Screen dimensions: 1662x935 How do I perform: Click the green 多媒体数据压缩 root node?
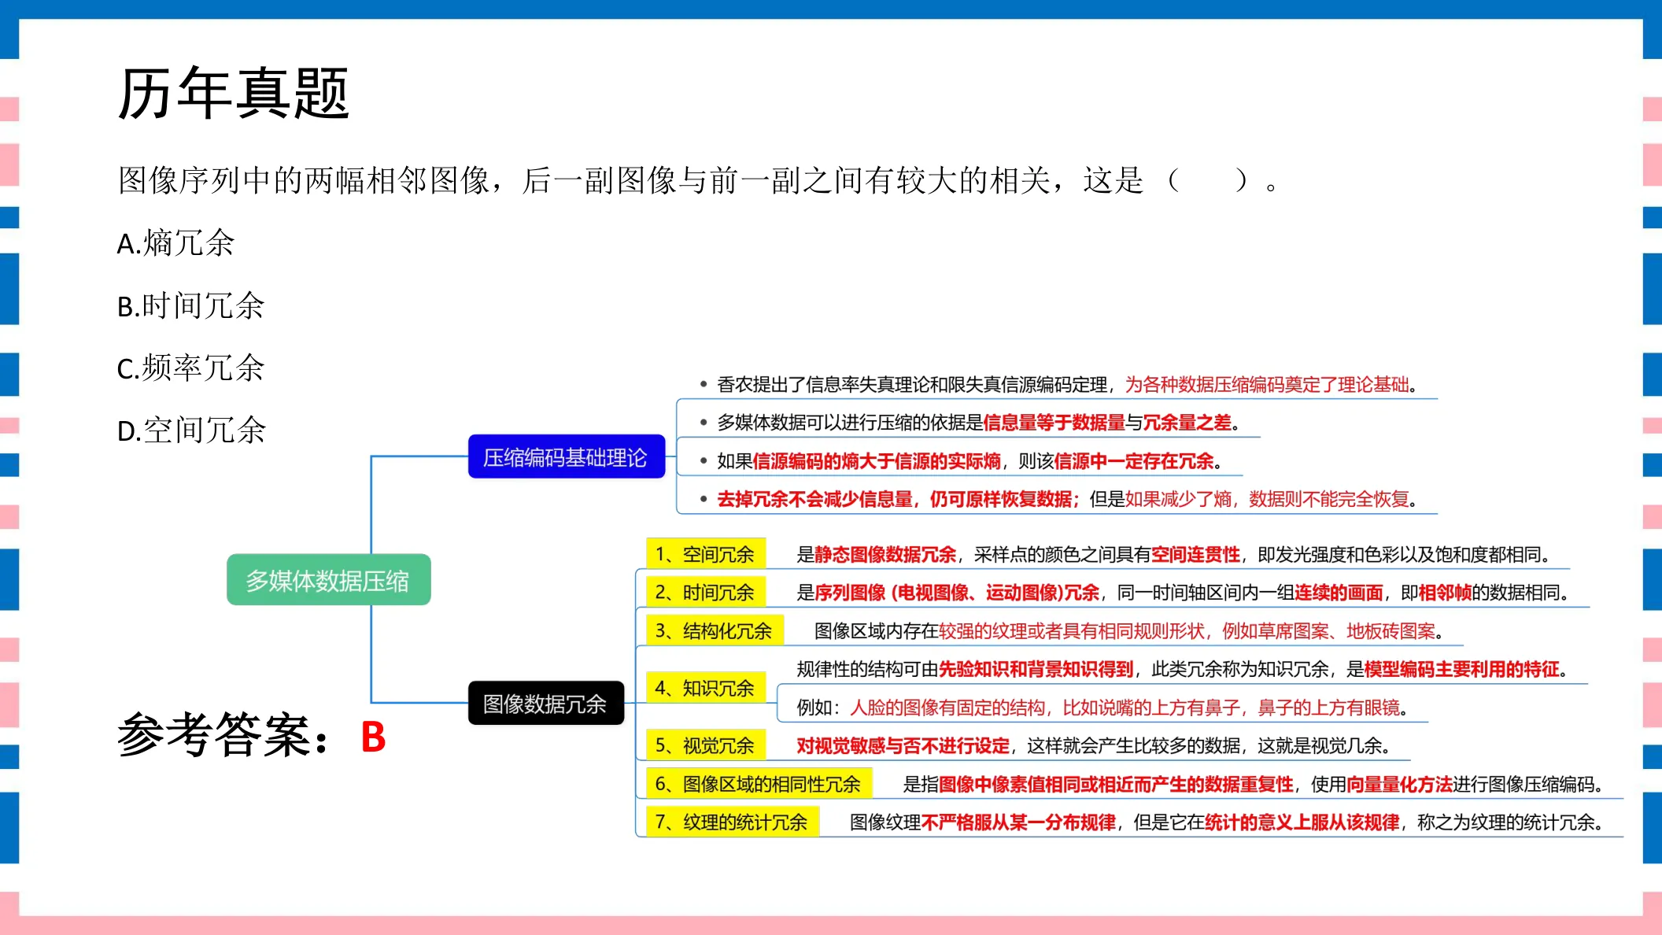(x=328, y=580)
